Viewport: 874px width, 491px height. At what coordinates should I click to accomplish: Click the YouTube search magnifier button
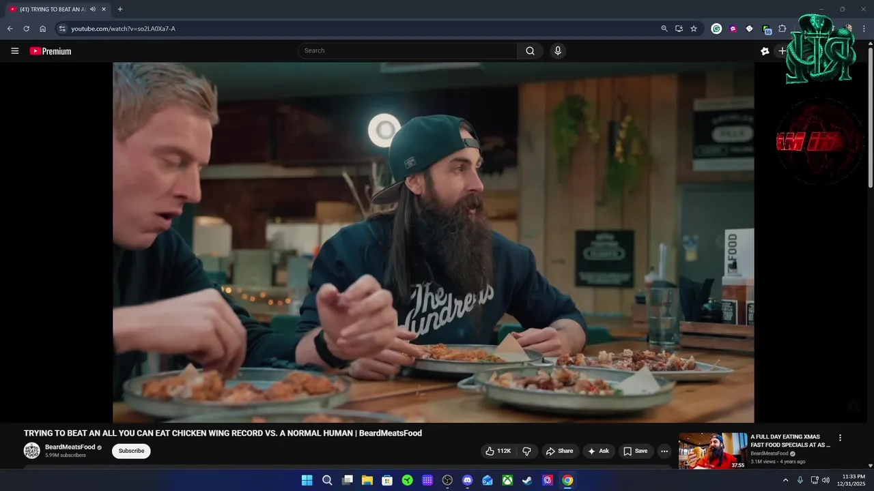[x=531, y=51]
